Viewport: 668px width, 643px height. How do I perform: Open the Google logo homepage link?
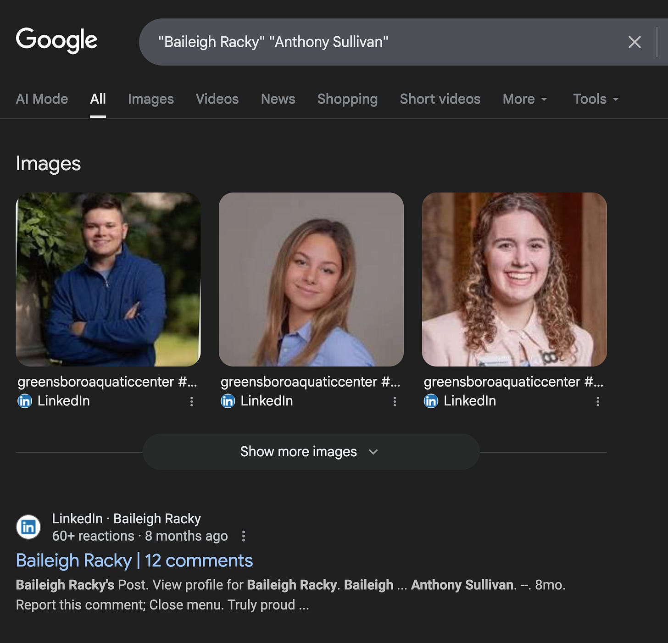(x=56, y=40)
